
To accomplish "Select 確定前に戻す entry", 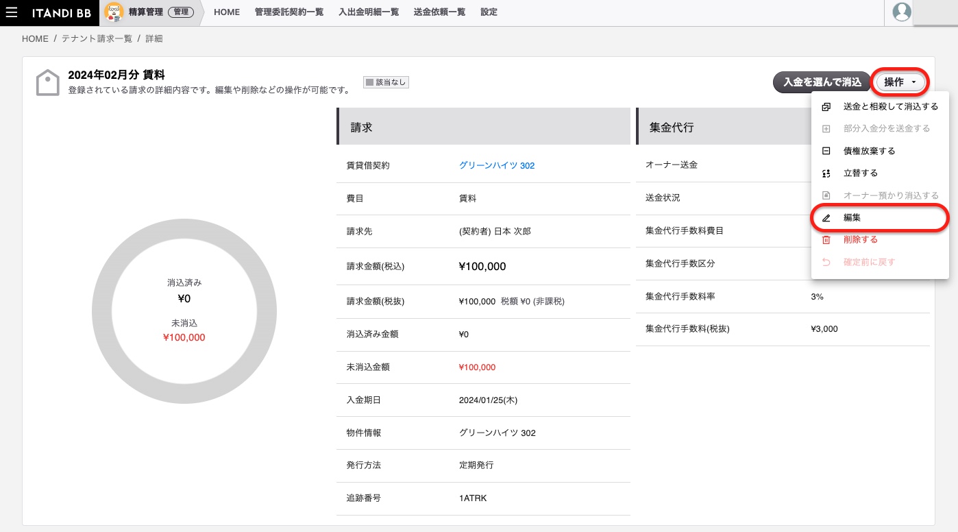I will point(880,262).
